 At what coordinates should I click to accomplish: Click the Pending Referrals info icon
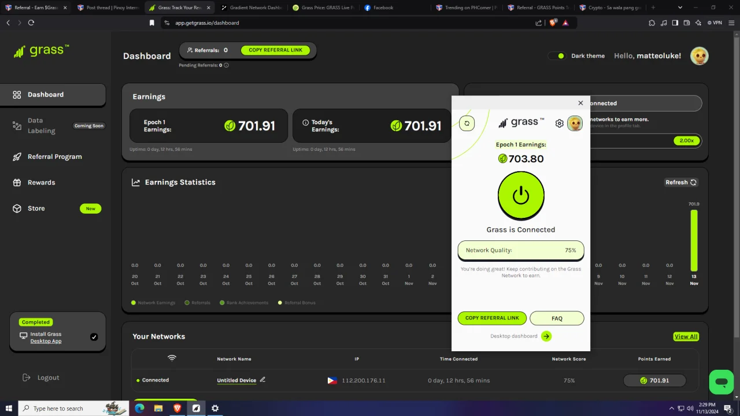click(226, 65)
